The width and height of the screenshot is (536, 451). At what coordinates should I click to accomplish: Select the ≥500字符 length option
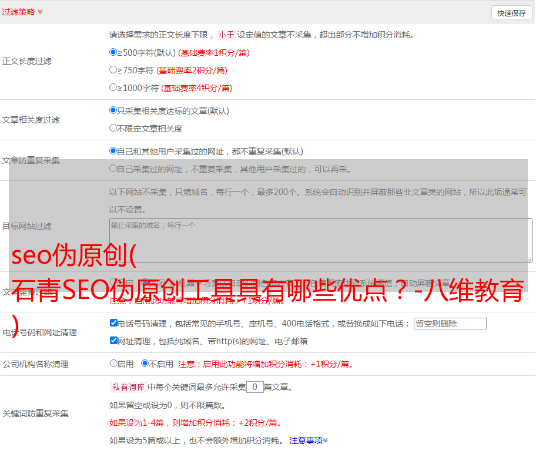(x=113, y=52)
